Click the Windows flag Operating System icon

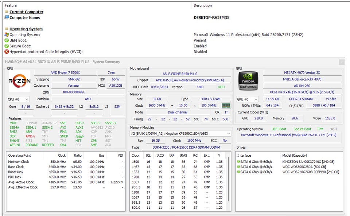[x=7, y=35]
